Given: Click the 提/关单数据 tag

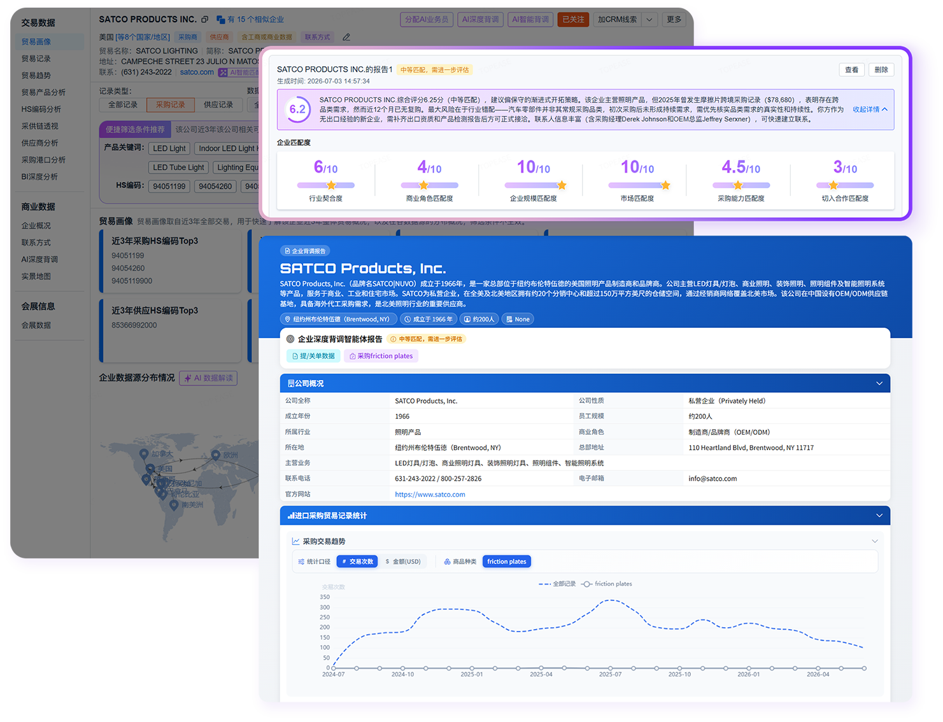Looking at the screenshot, I should pyautogui.click(x=313, y=356).
